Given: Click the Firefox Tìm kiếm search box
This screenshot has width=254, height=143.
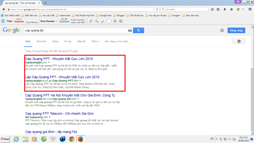Looking at the screenshot, I should coord(184,9).
